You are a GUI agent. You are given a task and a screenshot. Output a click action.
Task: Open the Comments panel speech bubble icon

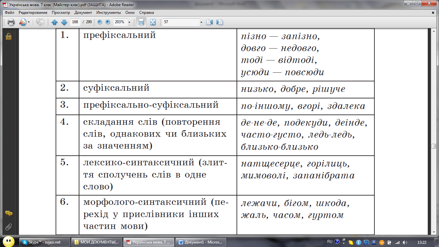point(9,214)
